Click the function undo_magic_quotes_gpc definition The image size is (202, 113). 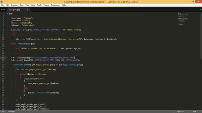tap(36, 69)
